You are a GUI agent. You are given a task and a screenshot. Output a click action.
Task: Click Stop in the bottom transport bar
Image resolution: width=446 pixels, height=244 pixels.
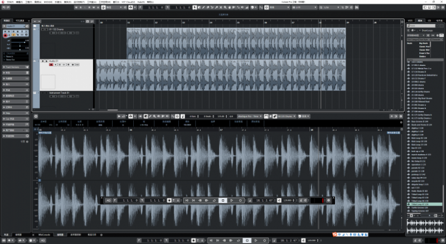[x=247, y=240]
